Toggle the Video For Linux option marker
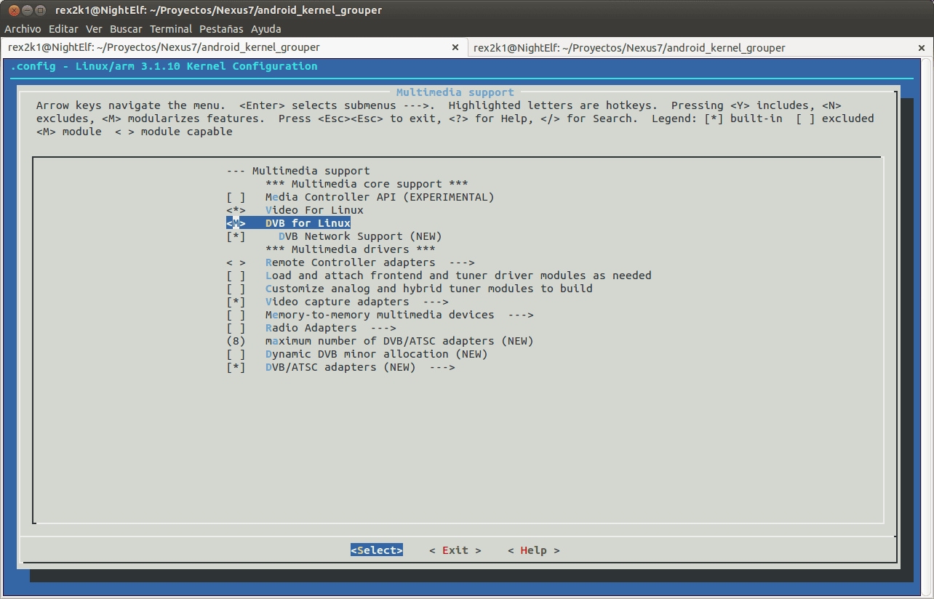This screenshot has height=599, width=934. pyautogui.click(x=236, y=210)
